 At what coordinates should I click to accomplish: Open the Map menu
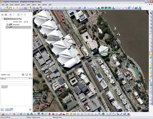(39, 5)
